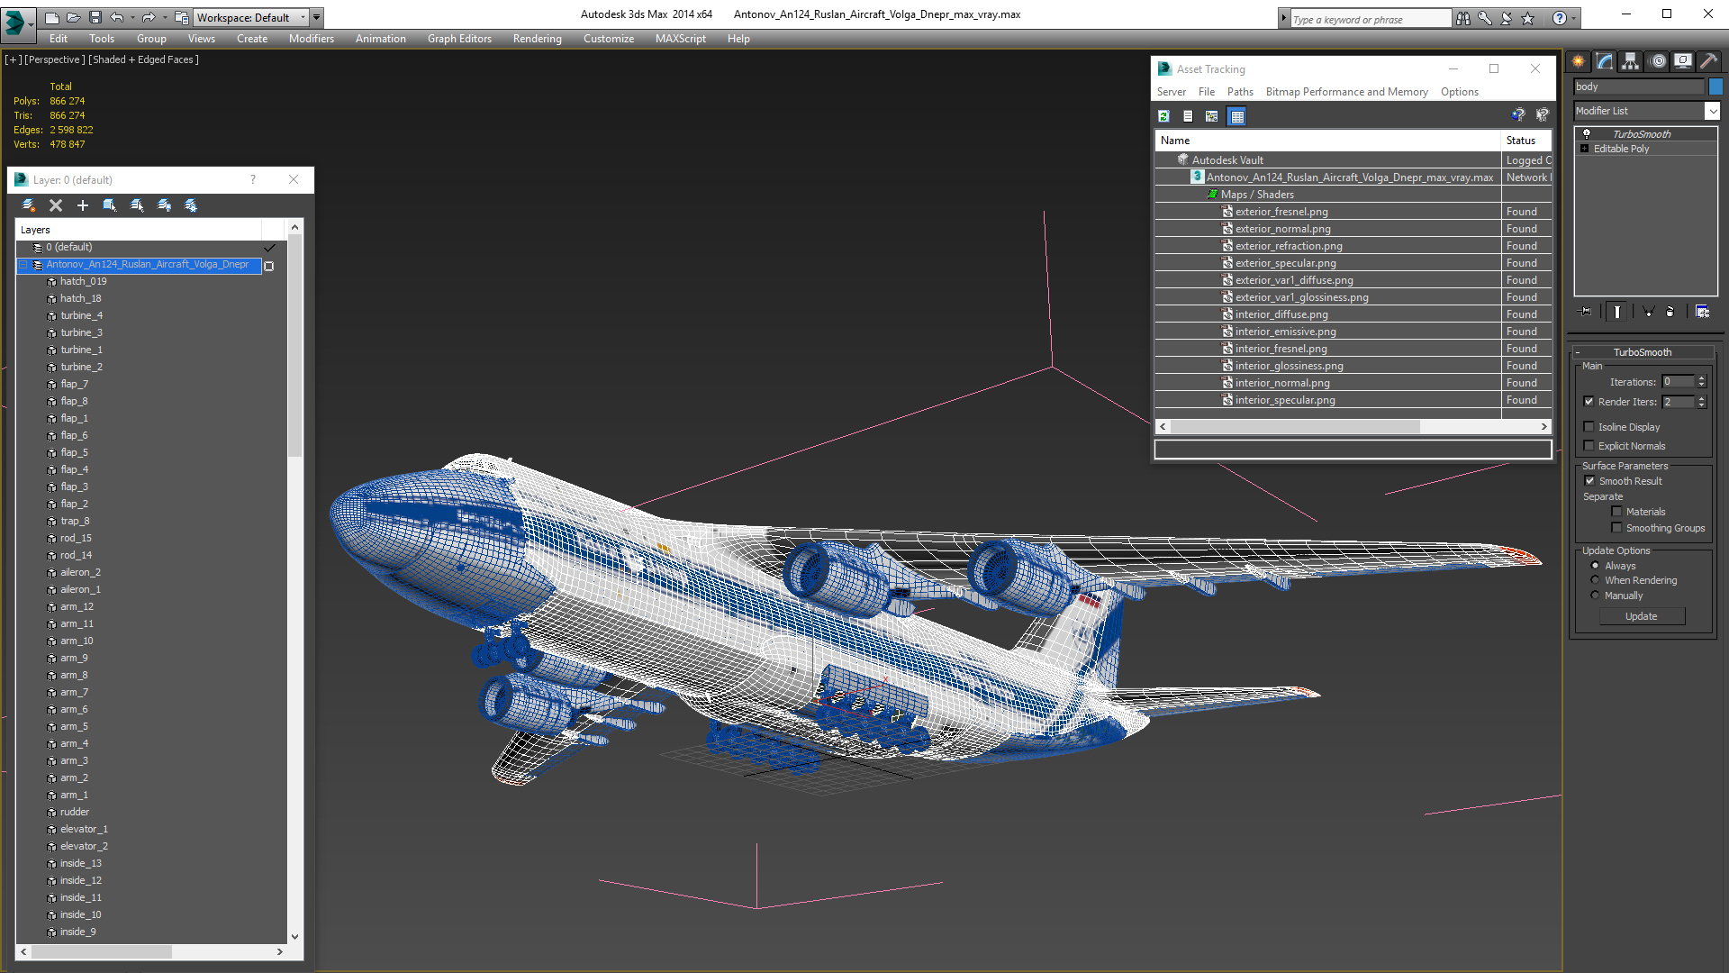Click Remove modifier from stack icon
This screenshot has width=1729, height=973.
(1670, 312)
